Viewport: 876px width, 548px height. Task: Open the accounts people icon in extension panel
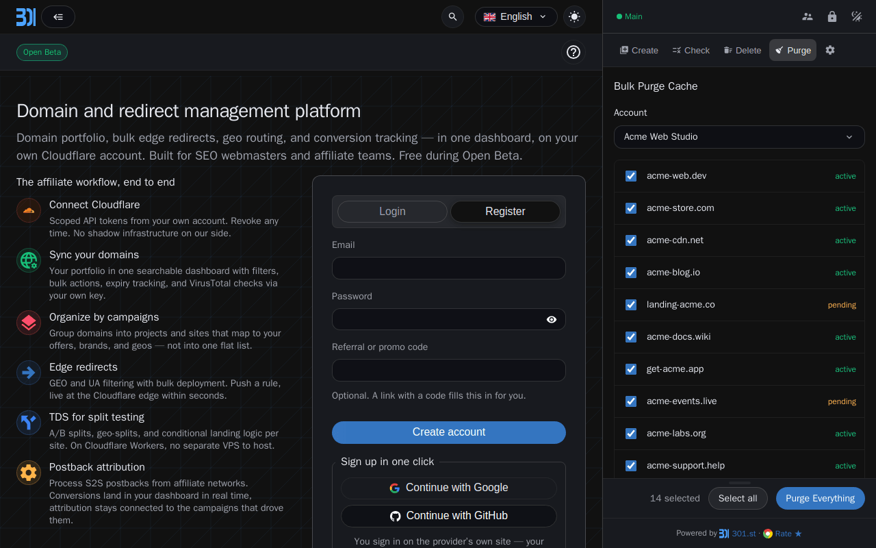[x=808, y=16]
